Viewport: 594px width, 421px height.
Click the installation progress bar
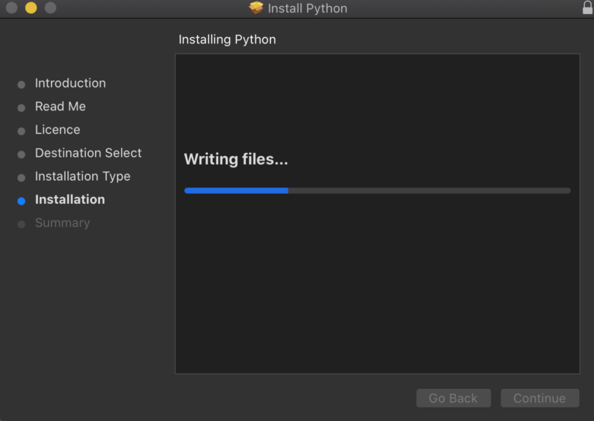tap(377, 191)
